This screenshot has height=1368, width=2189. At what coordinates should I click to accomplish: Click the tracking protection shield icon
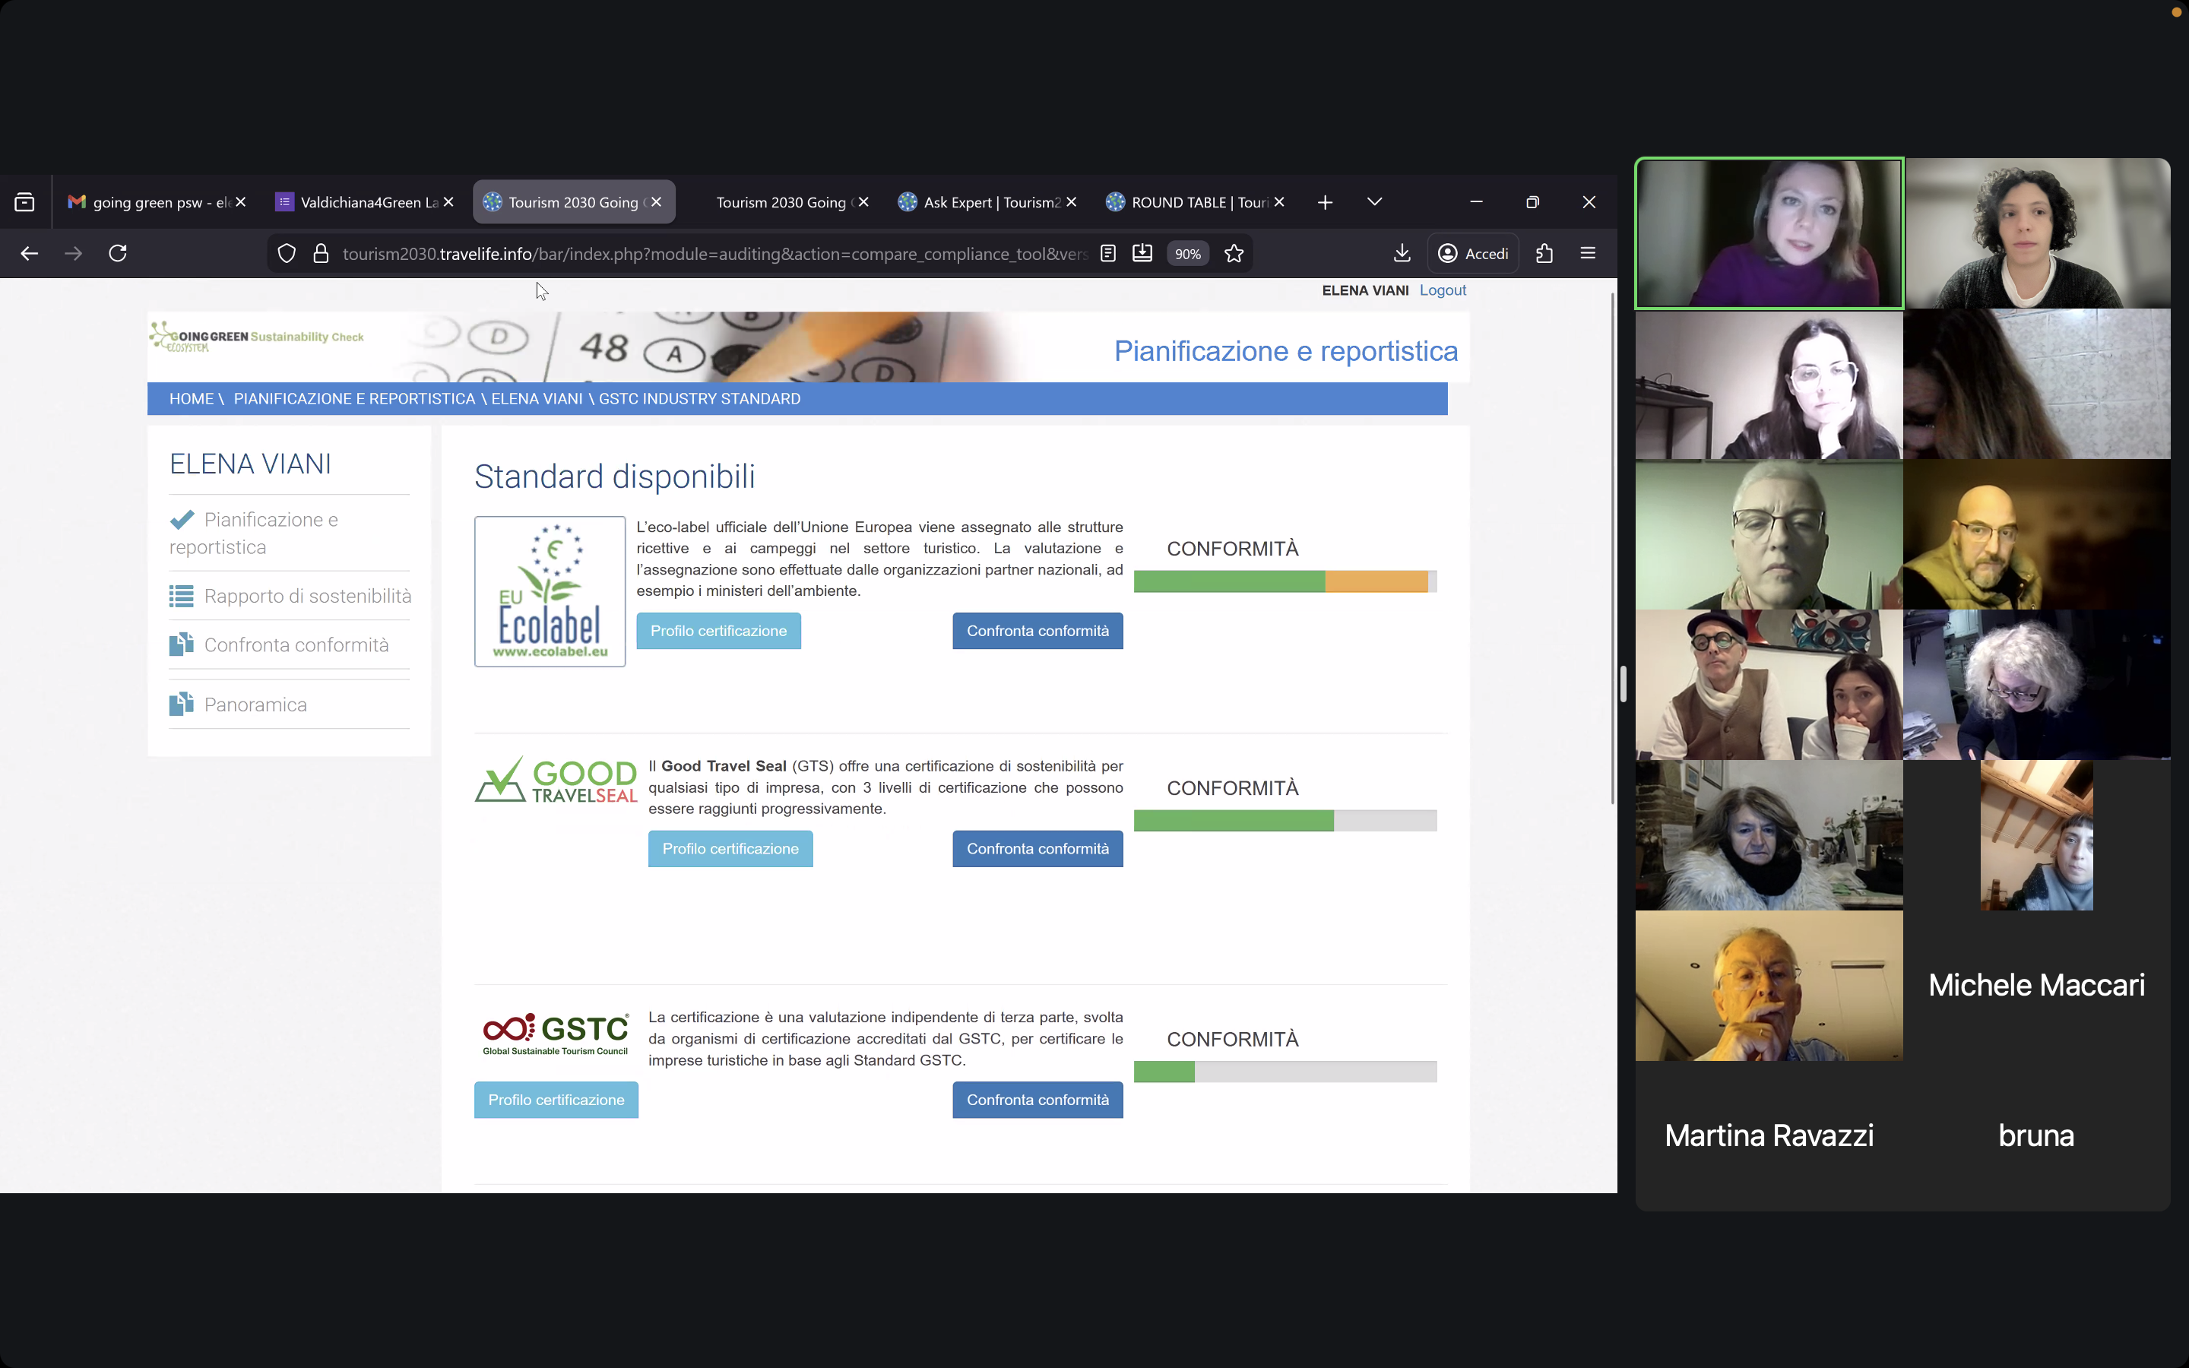coord(287,253)
